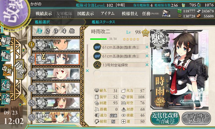The width and height of the screenshot is (215, 129).
Task: Remove the second torpedo using its X
Action: coord(147,56)
